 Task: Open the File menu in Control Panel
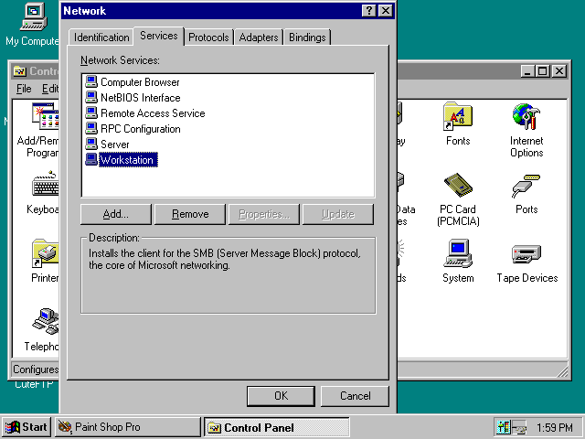point(24,89)
